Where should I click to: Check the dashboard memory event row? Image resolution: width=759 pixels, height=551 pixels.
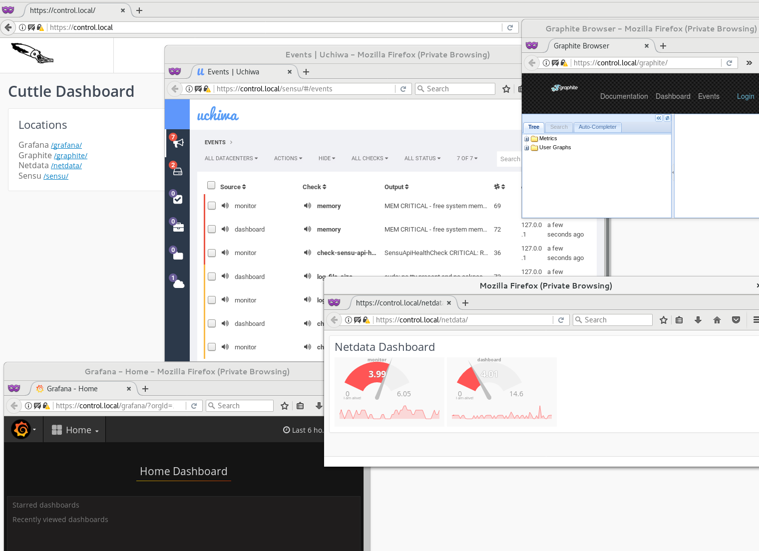[x=212, y=229]
